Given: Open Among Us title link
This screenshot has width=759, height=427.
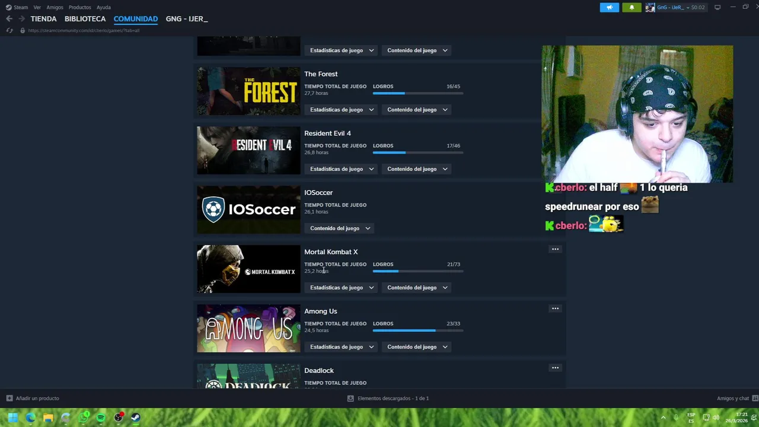Looking at the screenshot, I should click(321, 311).
